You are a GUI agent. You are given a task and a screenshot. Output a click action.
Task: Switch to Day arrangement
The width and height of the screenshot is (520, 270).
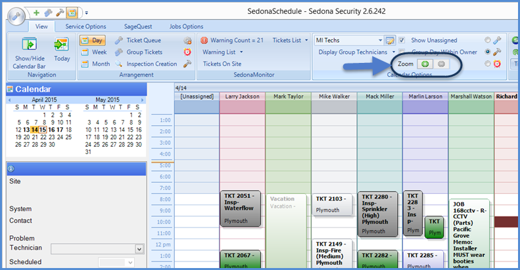(x=93, y=41)
